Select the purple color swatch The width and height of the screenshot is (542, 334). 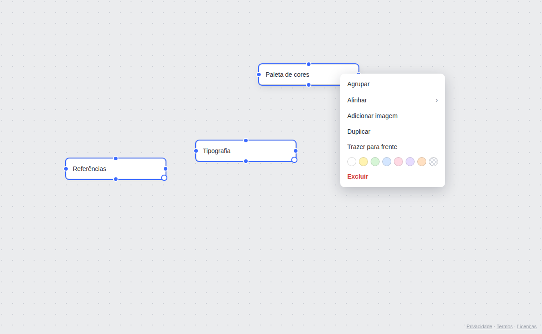pyautogui.click(x=410, y=162)
